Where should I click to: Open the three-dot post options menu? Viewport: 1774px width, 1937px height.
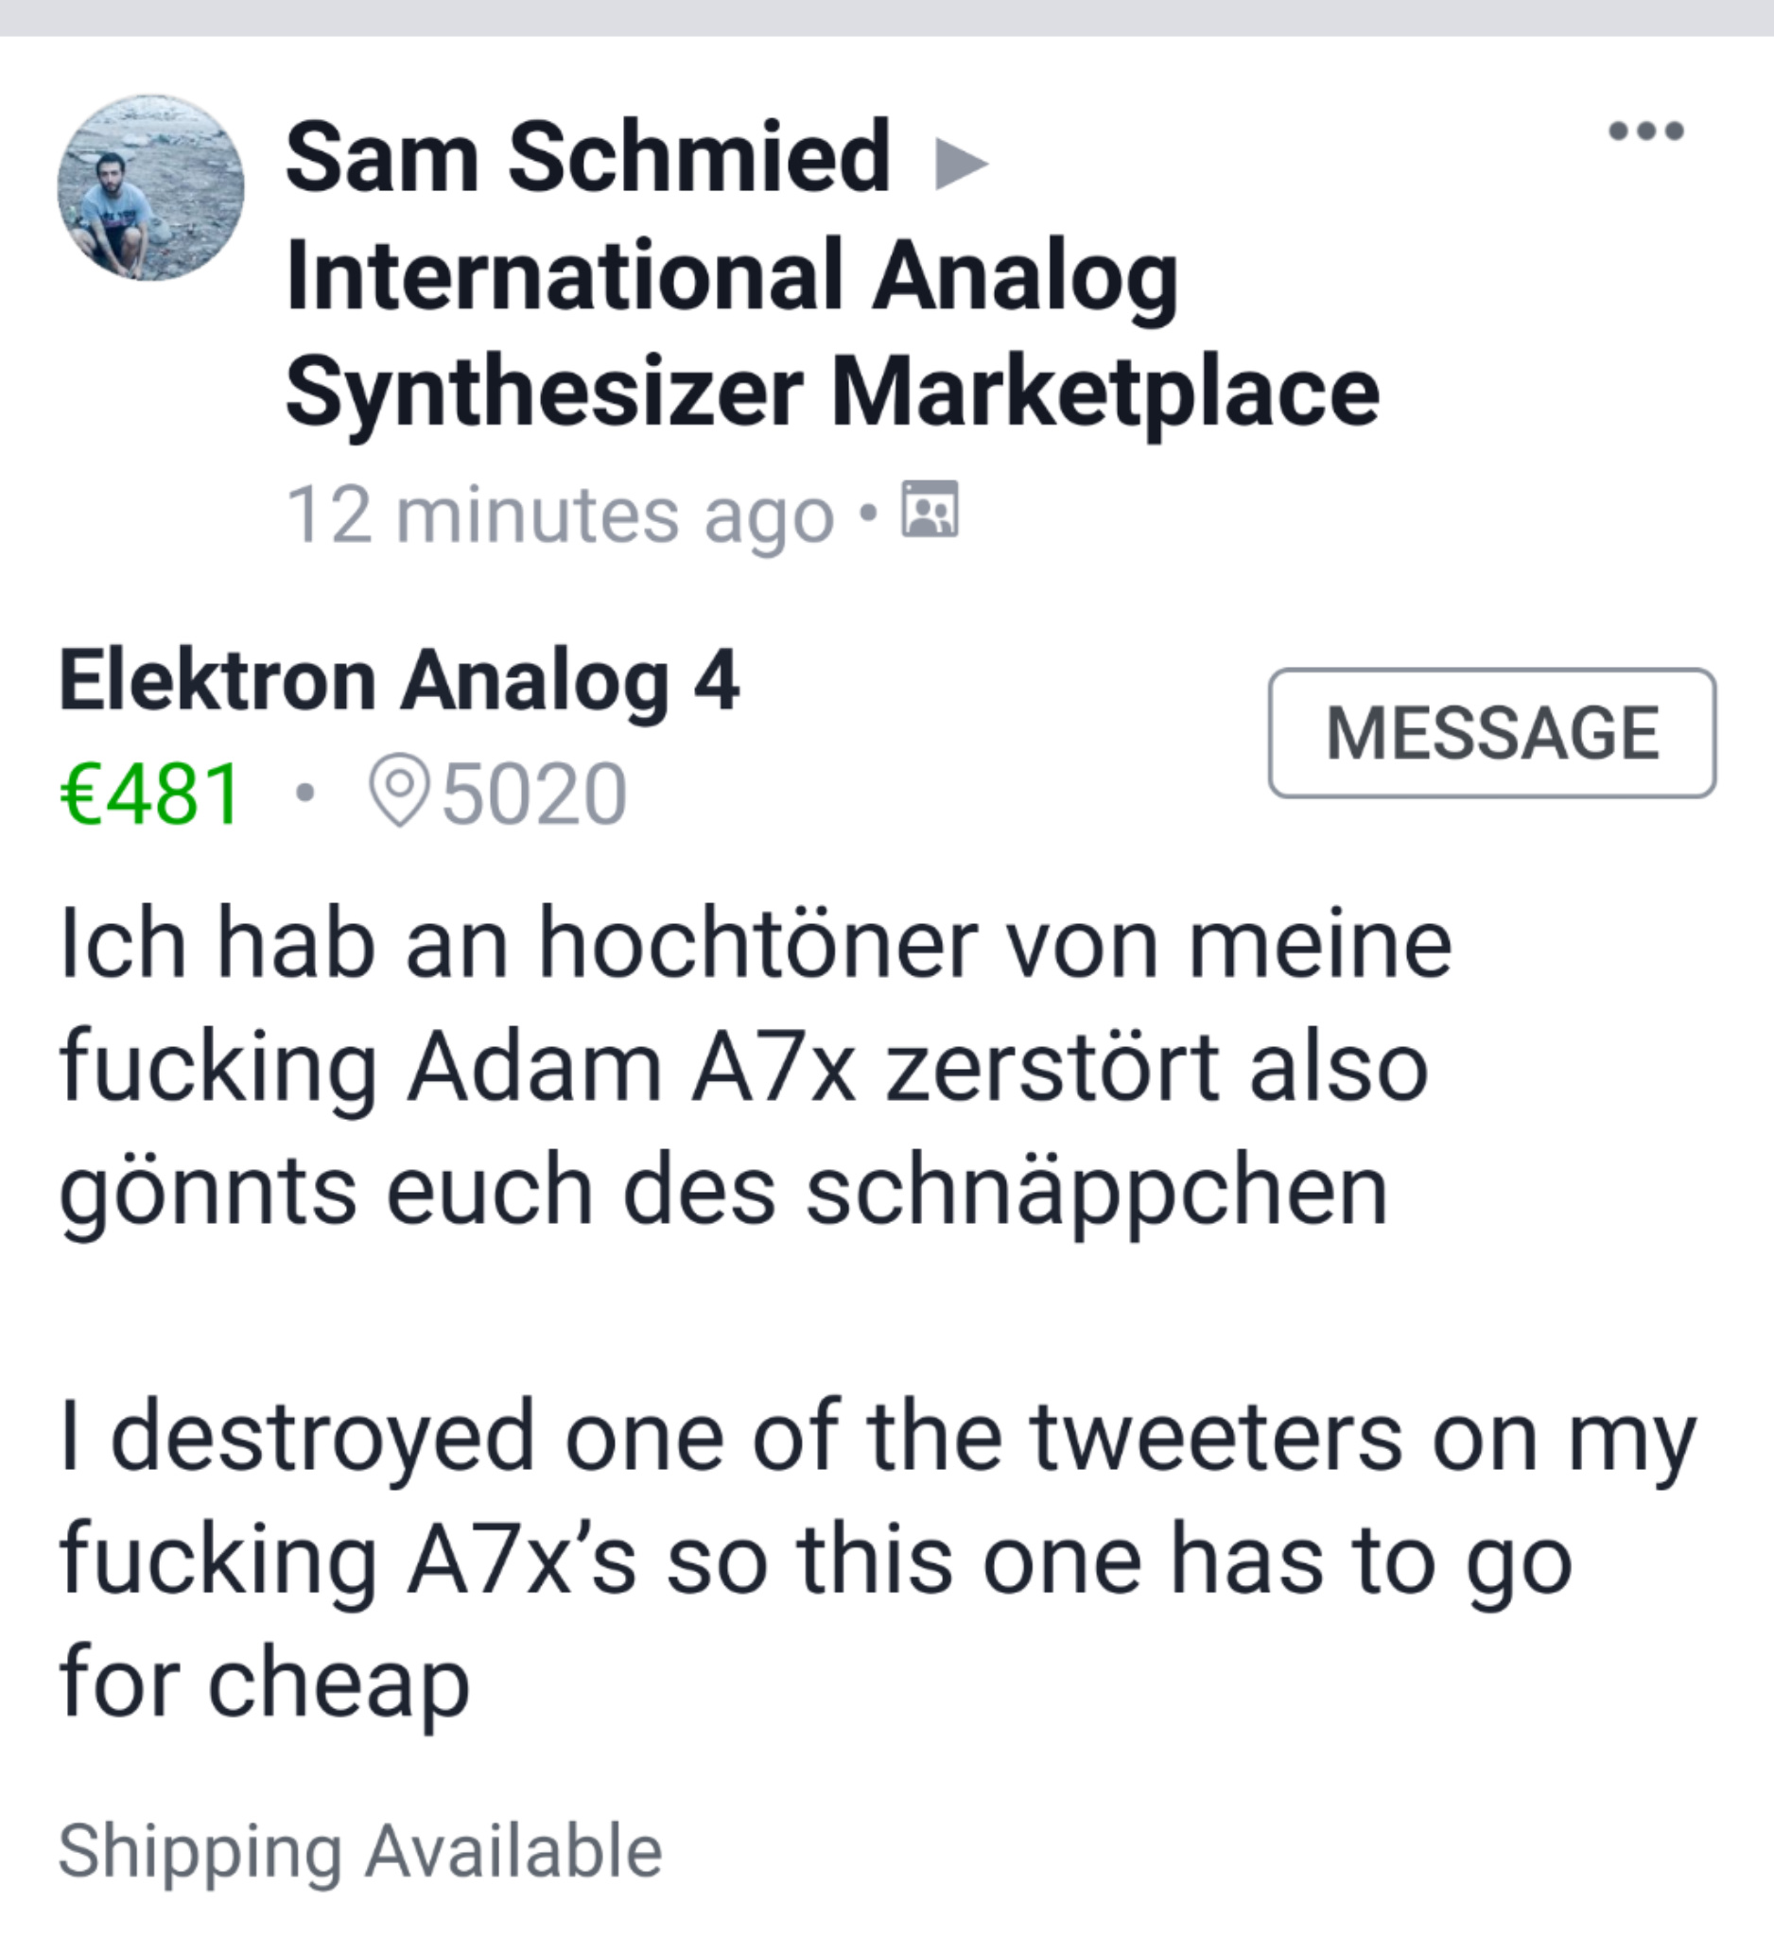pos(1645,131)
